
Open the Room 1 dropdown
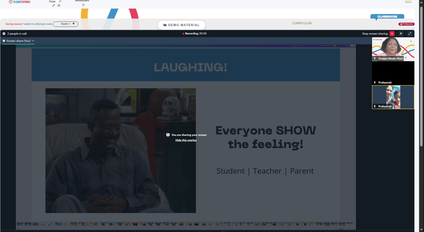pos(66,24)
